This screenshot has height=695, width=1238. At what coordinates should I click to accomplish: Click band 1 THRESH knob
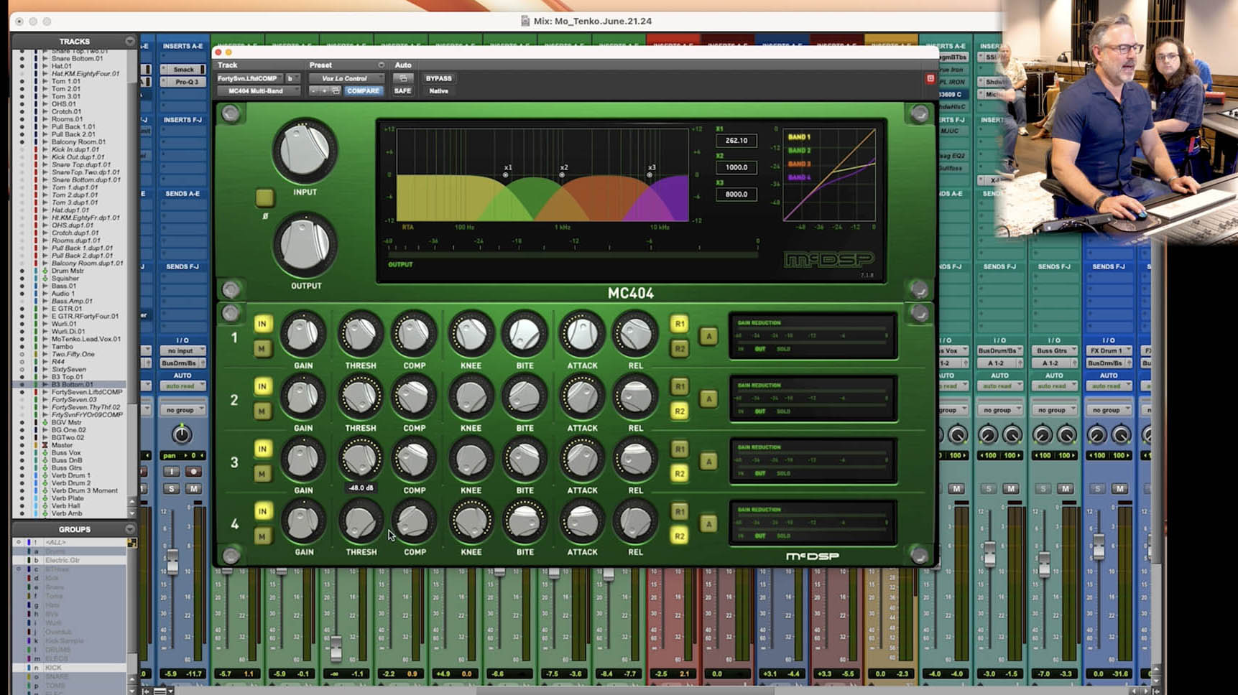coord(361,335)
